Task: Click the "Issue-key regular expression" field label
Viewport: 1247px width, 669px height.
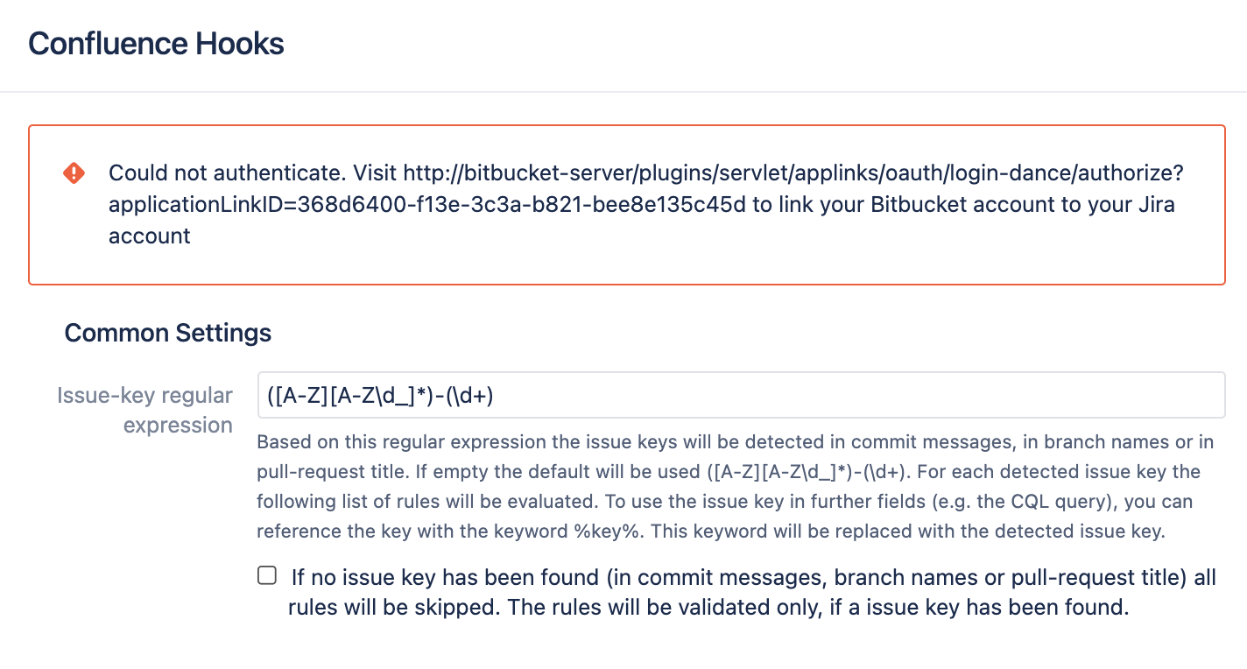Action: point(144,410)
